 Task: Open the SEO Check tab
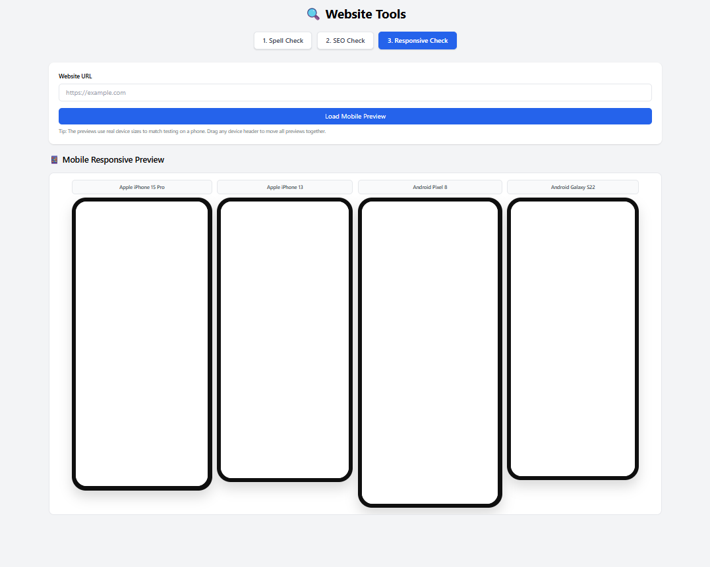[x=345, y=40]
